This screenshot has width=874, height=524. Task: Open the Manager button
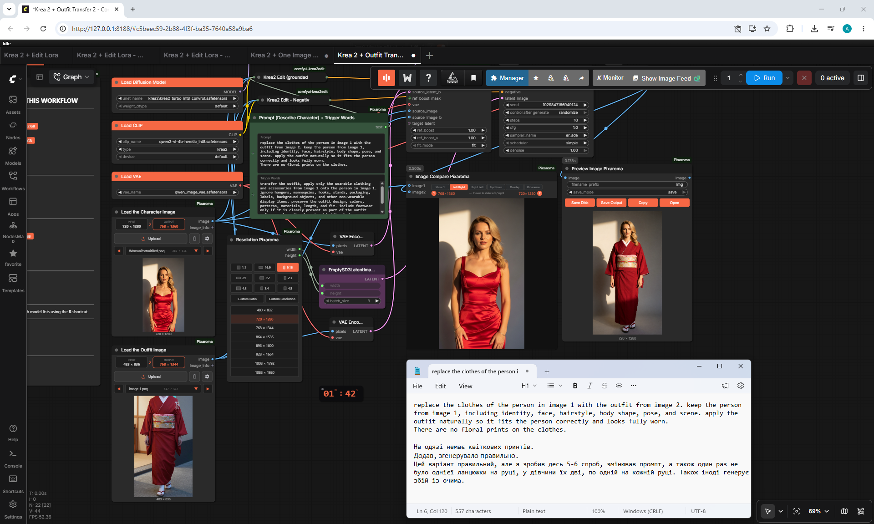(x=507, y=78)
